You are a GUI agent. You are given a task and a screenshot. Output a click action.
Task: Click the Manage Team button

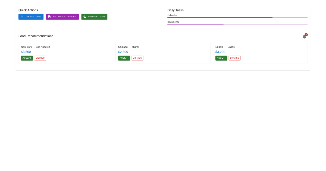coord(94,17)
